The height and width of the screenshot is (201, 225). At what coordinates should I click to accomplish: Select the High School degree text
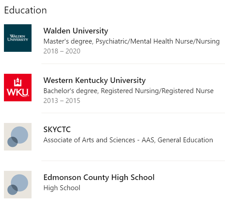(x=62, y=188)
